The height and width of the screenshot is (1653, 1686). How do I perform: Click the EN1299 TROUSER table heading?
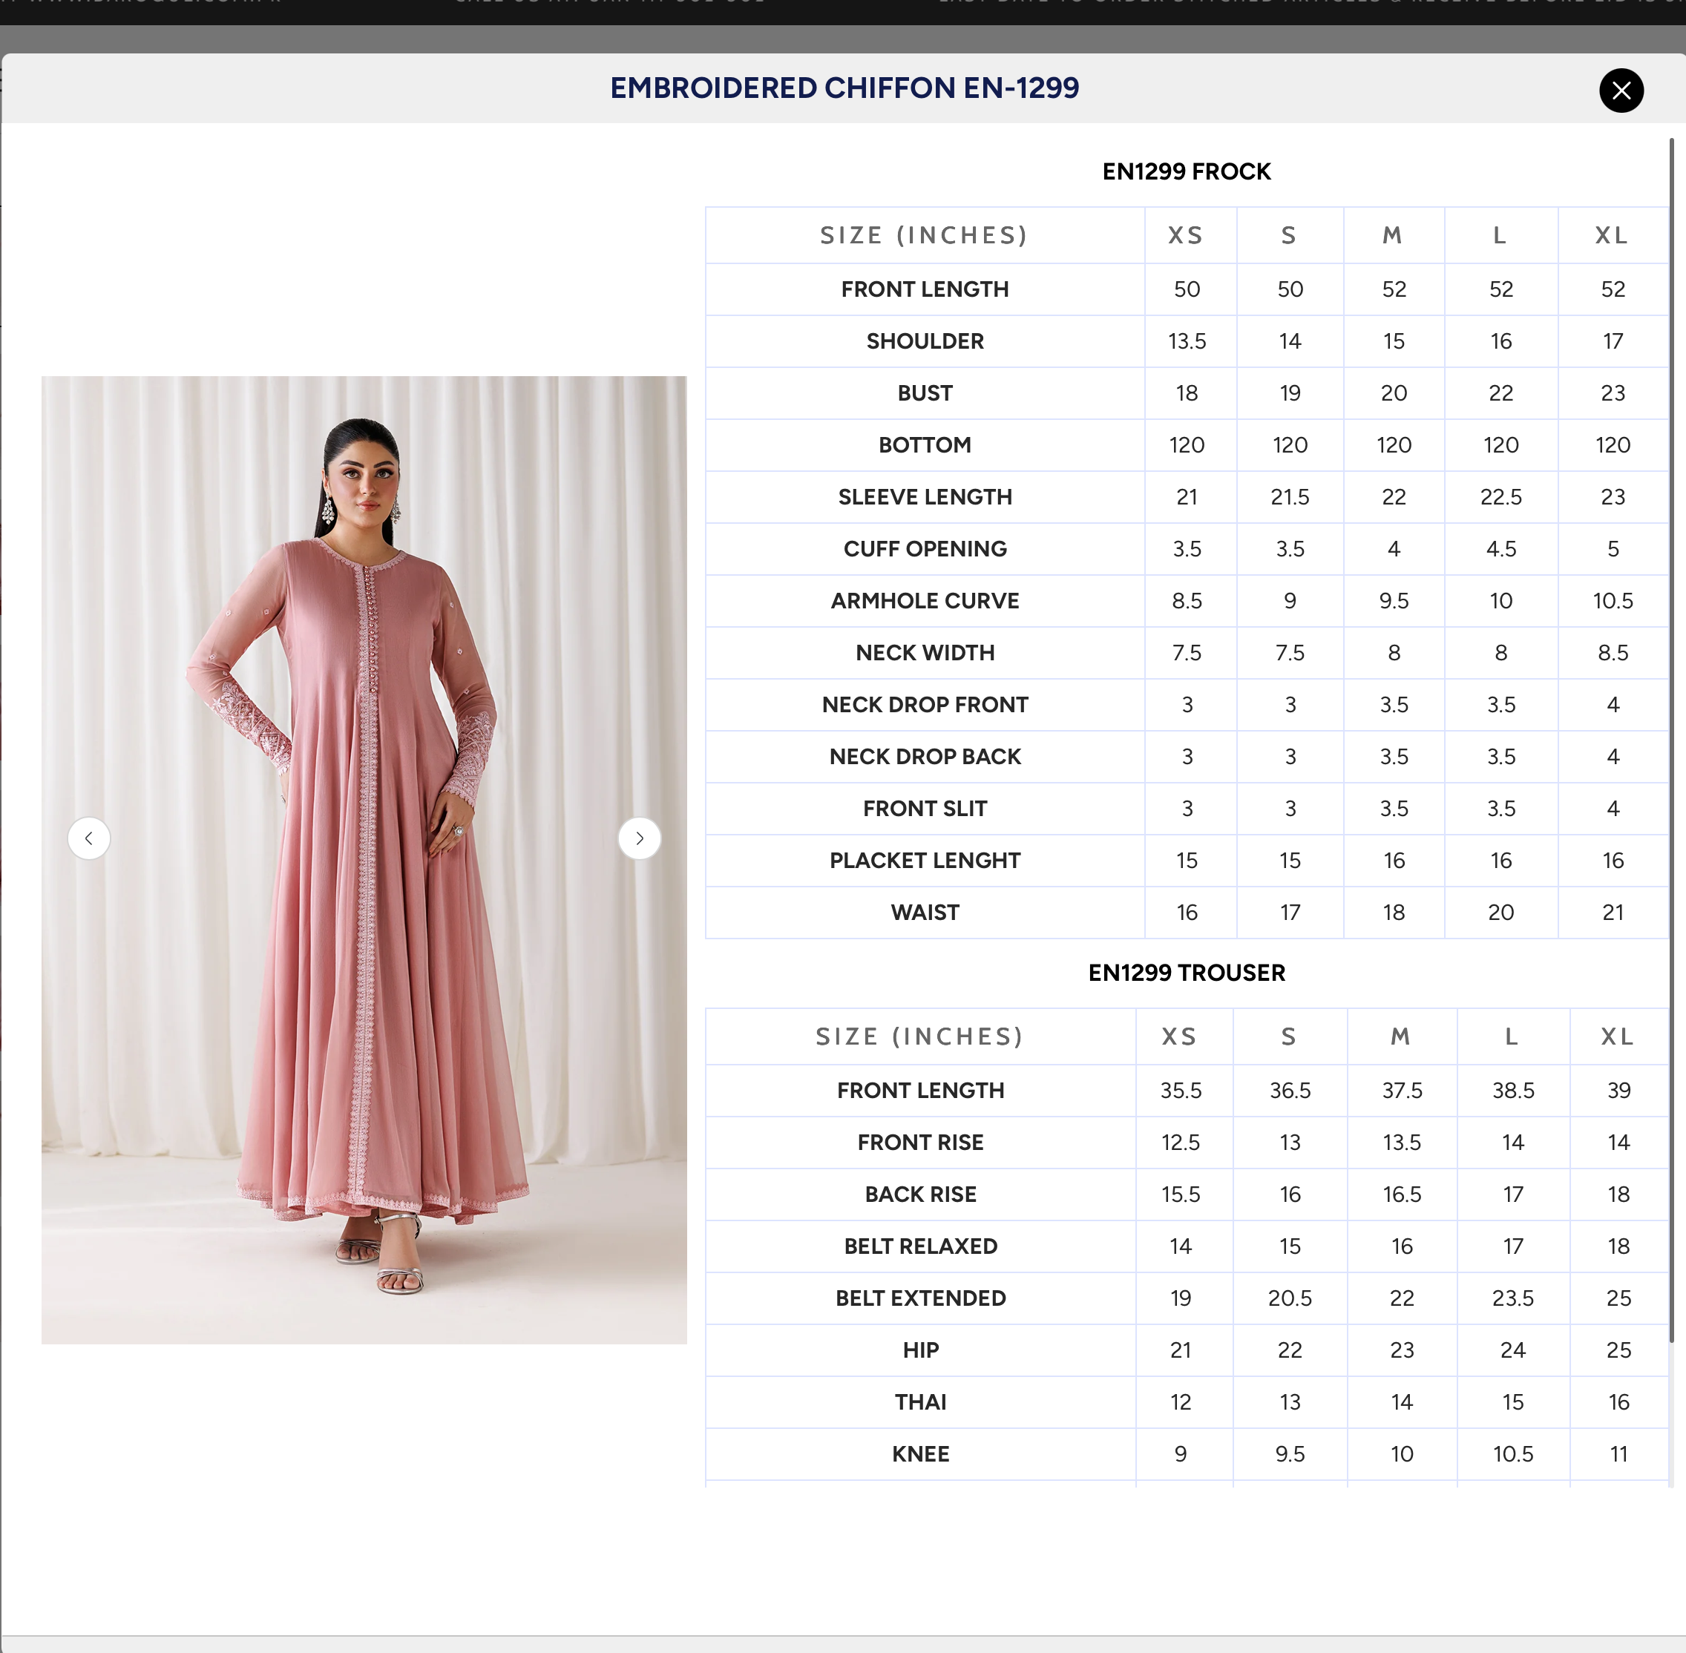click(1186, 973)
